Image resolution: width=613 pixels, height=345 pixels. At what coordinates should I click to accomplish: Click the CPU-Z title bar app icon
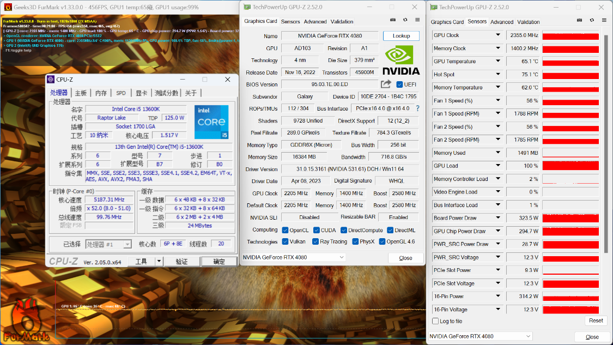pos(51,80)
